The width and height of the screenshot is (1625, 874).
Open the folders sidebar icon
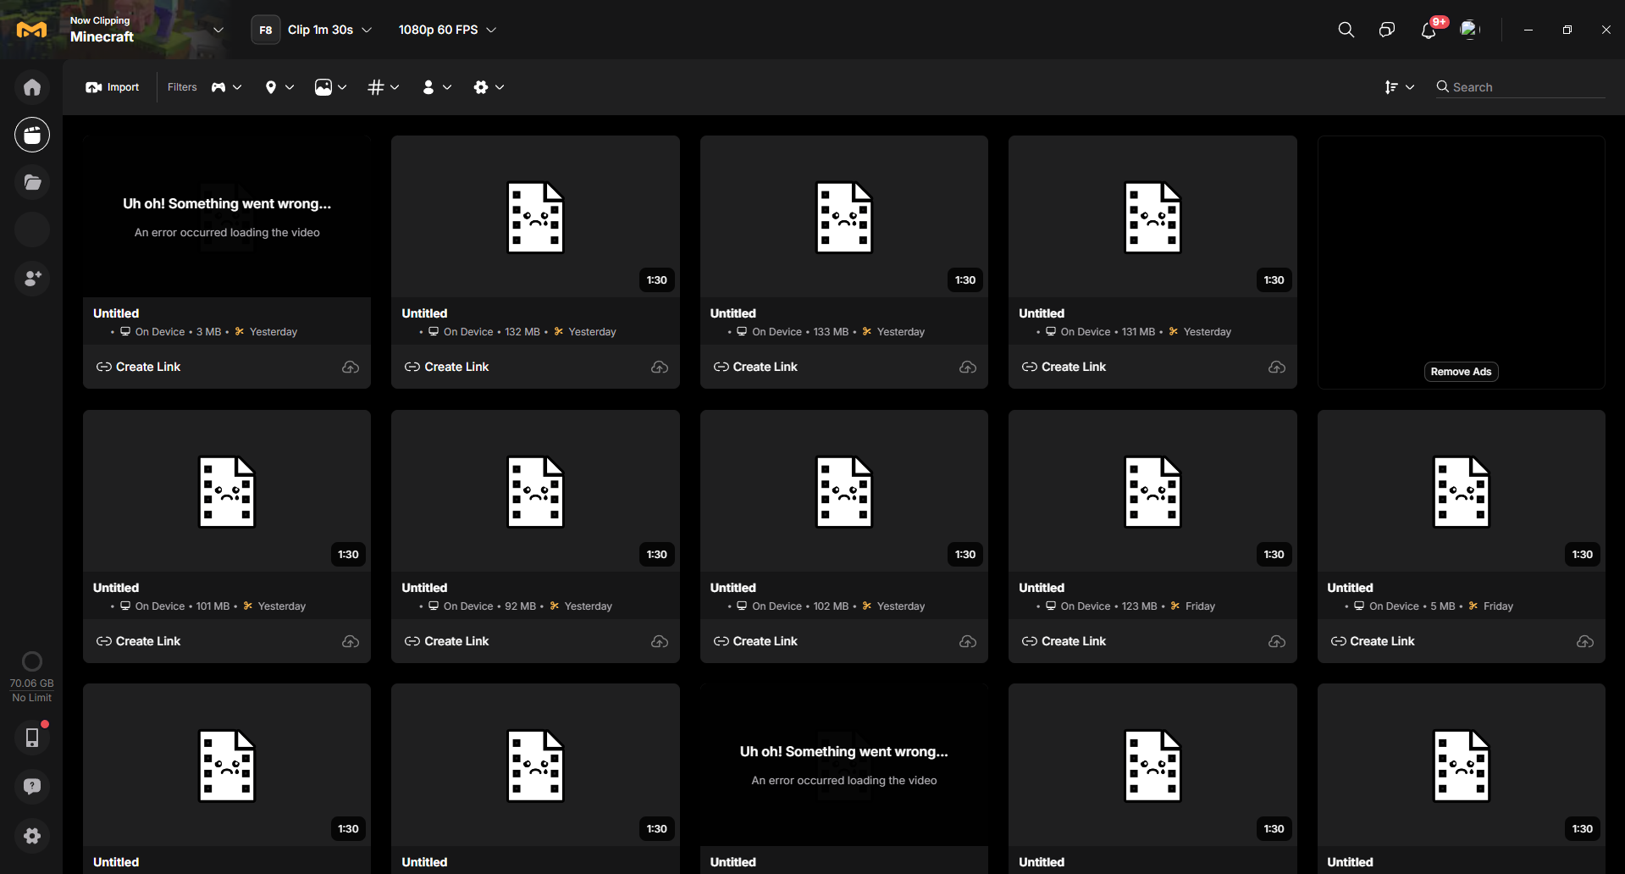pos(32,182)
